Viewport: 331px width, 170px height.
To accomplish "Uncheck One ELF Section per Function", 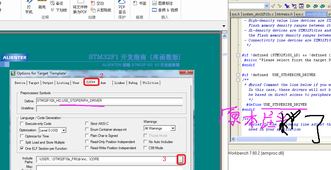I will coord(22,148).
